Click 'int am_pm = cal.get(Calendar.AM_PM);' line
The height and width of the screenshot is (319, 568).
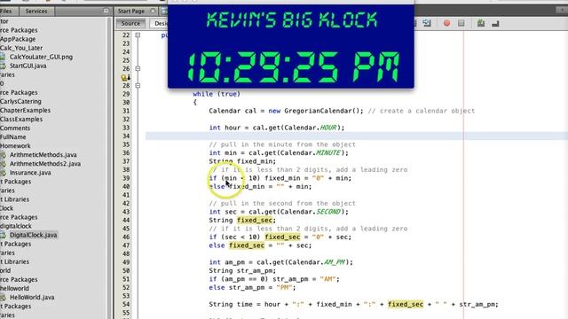click(280, 262)
